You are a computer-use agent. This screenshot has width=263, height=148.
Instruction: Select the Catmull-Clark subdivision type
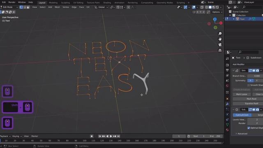point(242,115)
